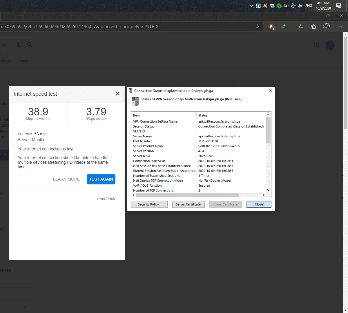
Task: Open the AdBlock extension with badge 1
Action: (271, 27)
